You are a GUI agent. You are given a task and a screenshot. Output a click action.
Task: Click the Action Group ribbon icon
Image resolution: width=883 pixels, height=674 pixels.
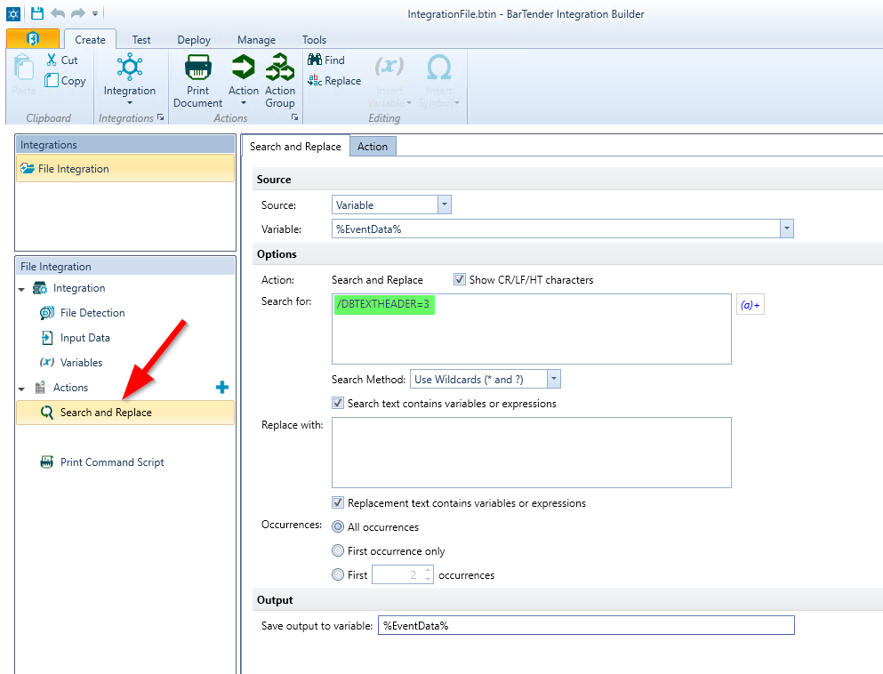tap(279, 68)
